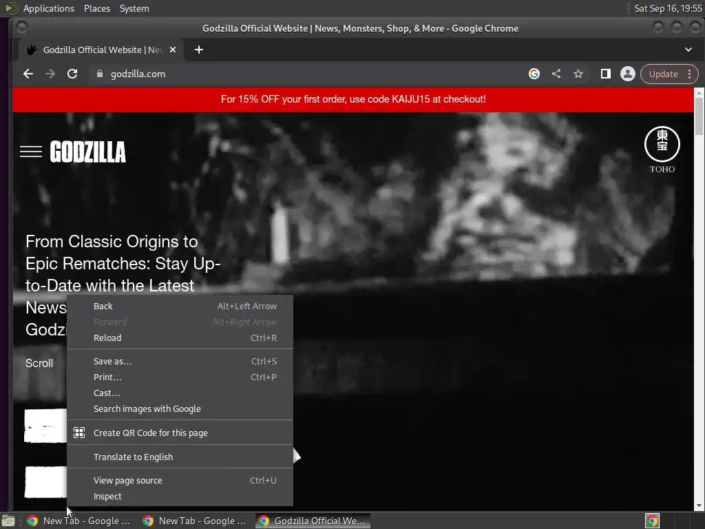Click the lock icon next to godzilla.com
Image resolution: width=705 pixels, height=529 pixels.
coord(100,74)
